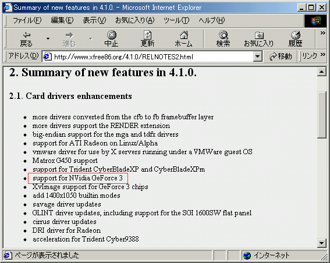Refresh the page using 更新

[147, 39]
